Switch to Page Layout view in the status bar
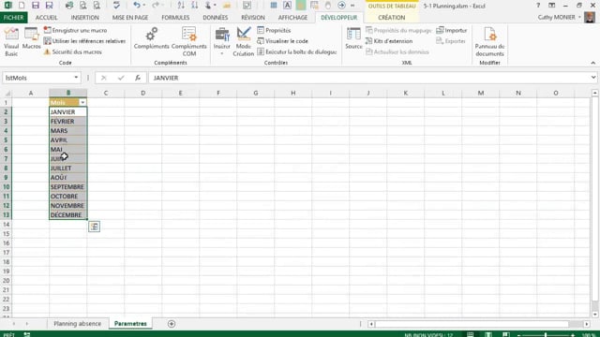 [x=488, y=334]
